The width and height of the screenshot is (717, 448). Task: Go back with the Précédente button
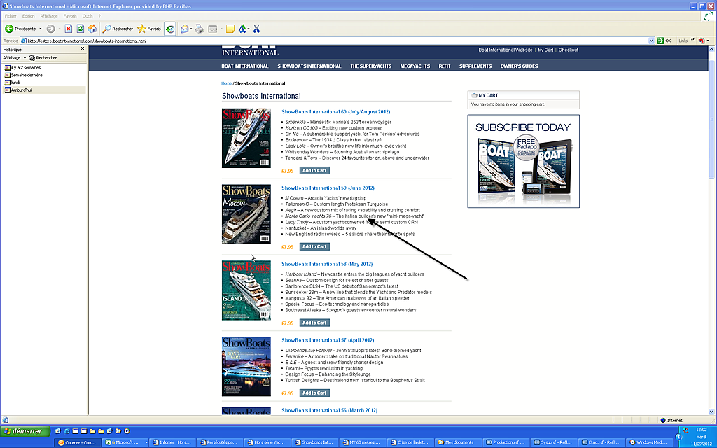click(x=20, y=29)
